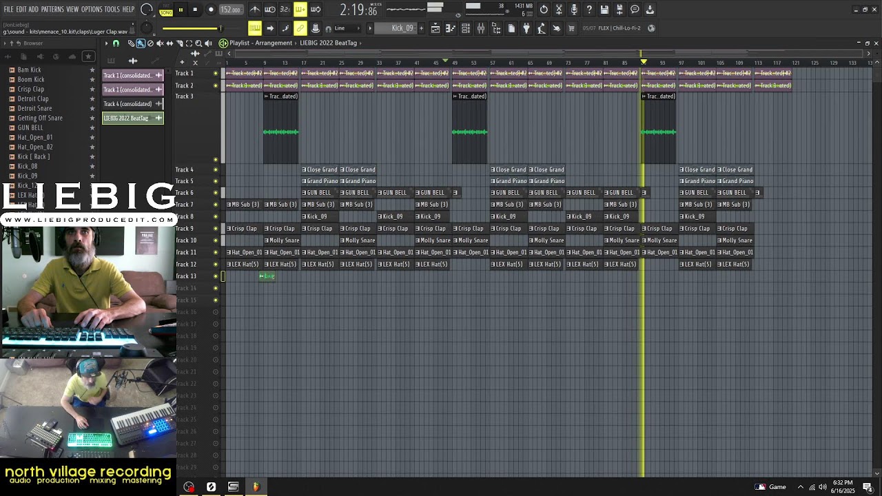Show starred items in browser
The image size is (882, 496).
[88, 56]
